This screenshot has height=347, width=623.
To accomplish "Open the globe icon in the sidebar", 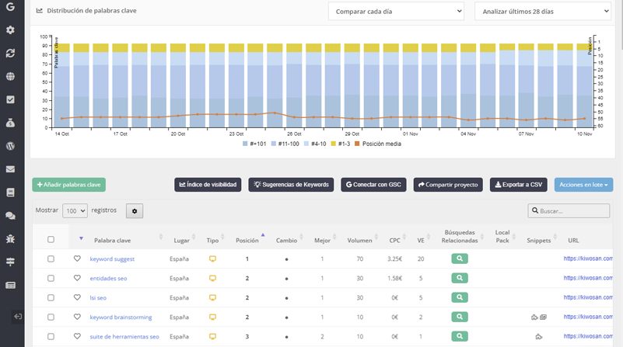I will pyautogui.click(x=10, y=76).
